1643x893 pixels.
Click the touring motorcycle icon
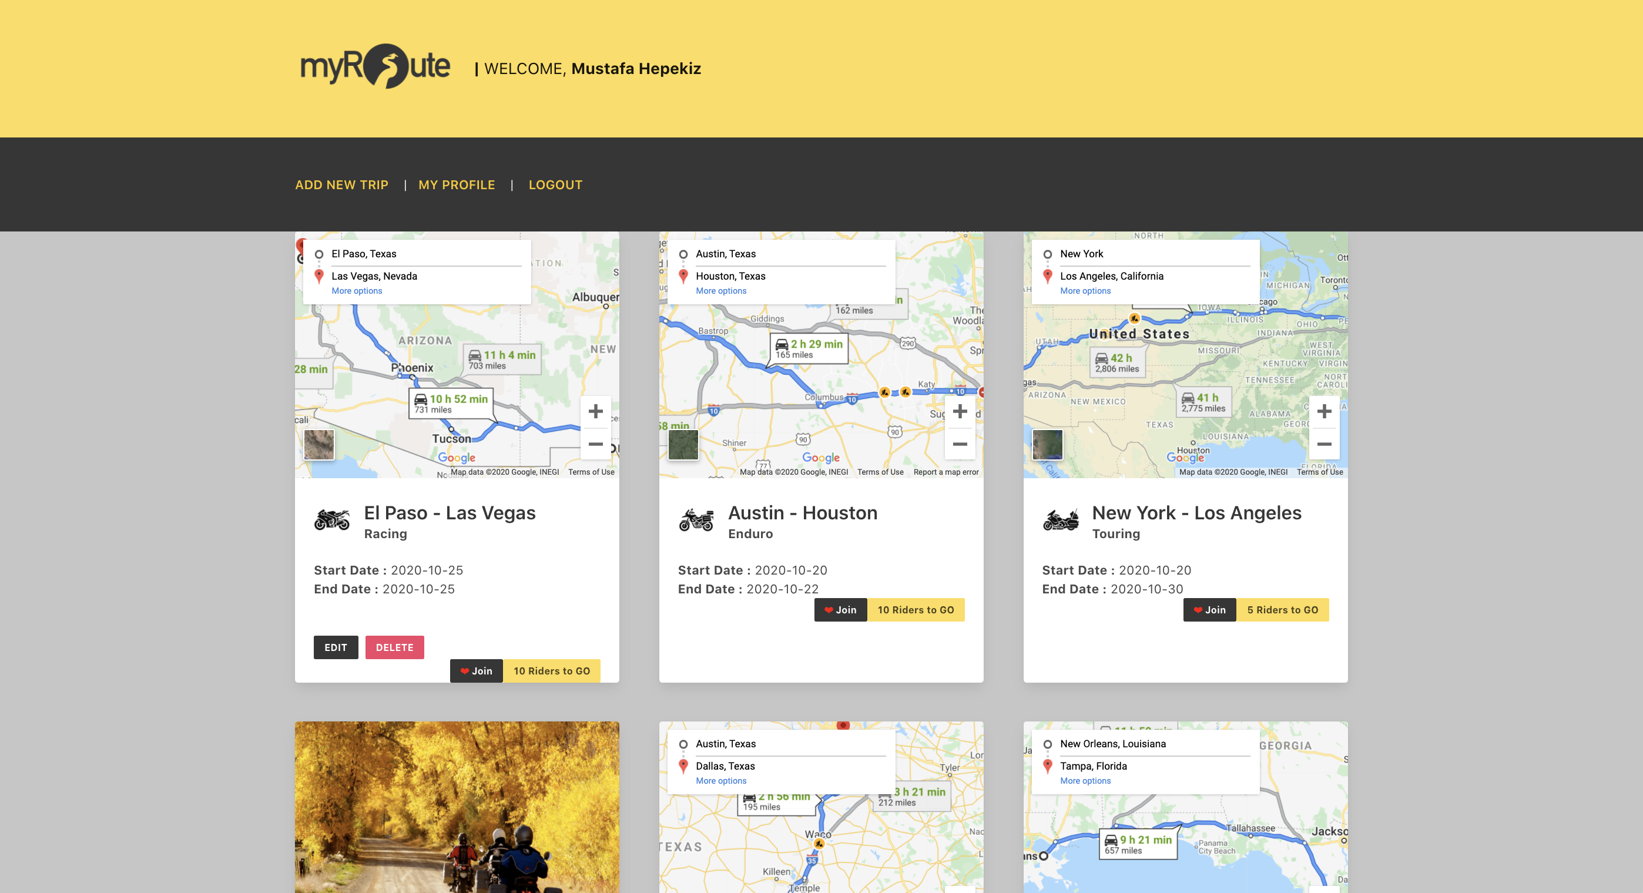(1060, 520)
